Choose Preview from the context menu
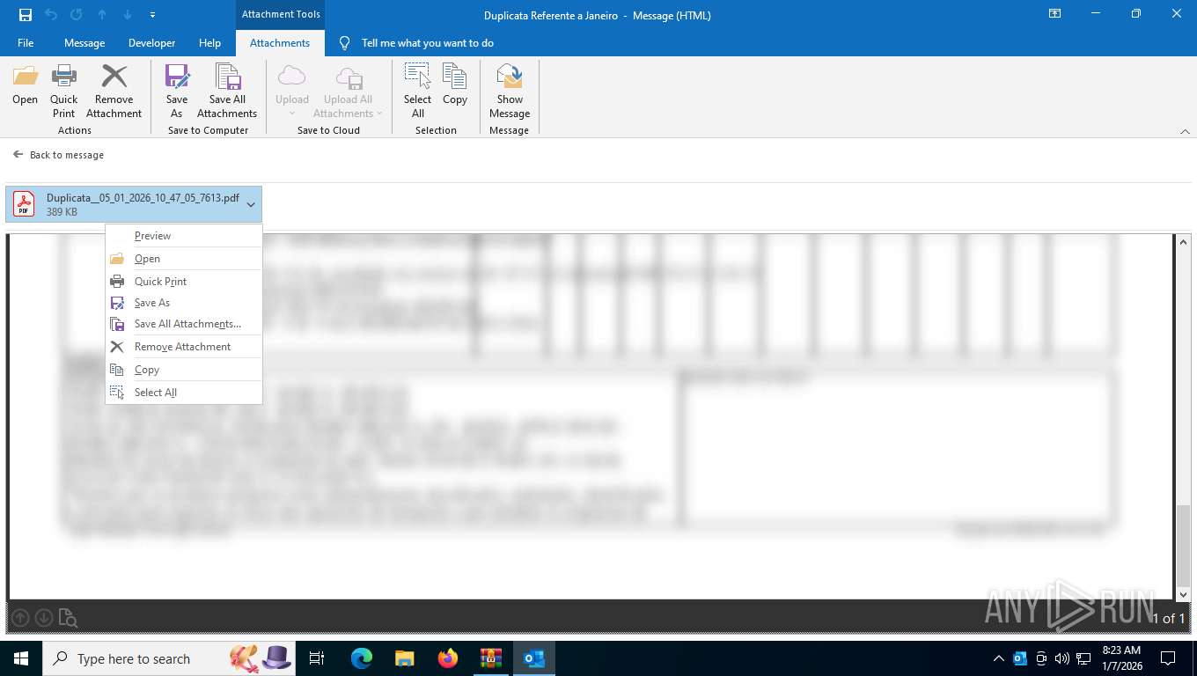Screen dimensions: 1197x676 [184, 236]
